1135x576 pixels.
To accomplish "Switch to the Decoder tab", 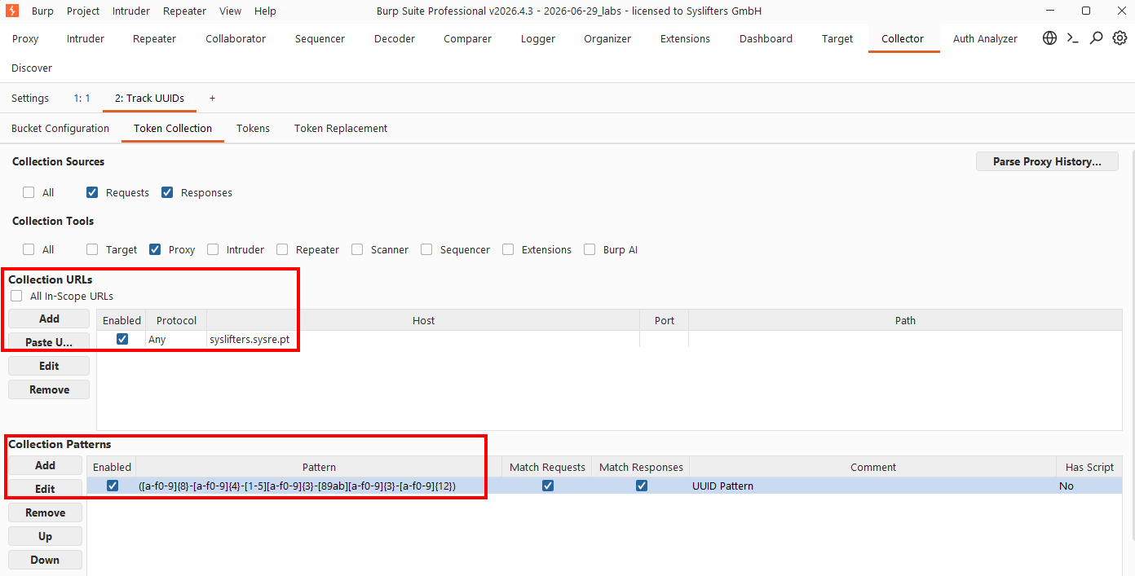I will coord(395,38).
